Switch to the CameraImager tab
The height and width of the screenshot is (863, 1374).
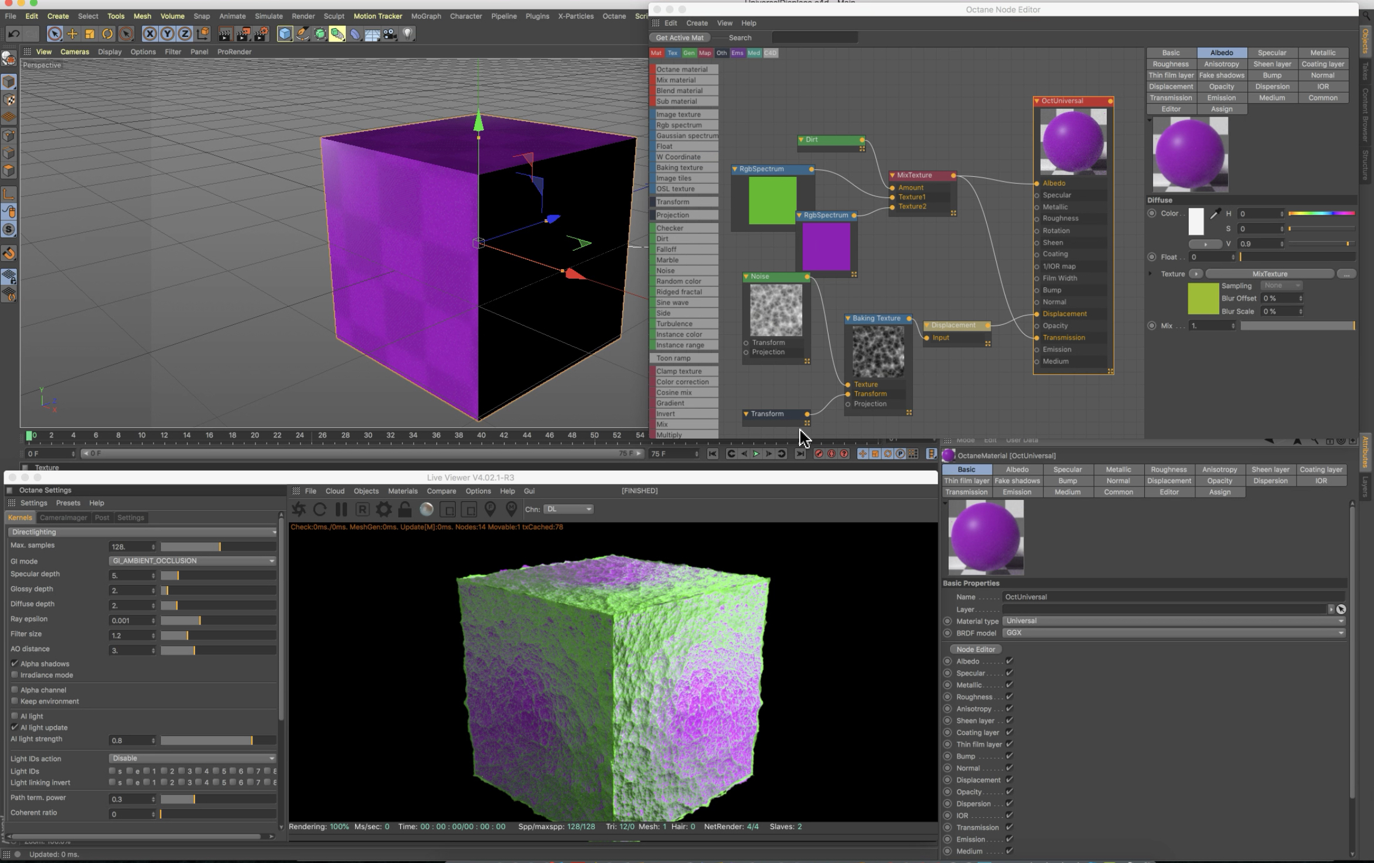click(63, 518)
